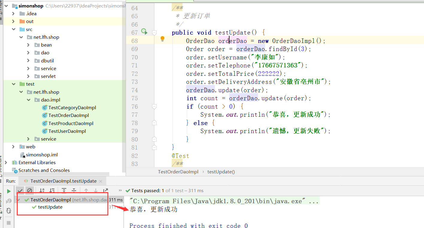Click the orange out folder icon
The height and width of the screenshot is (228, 424).
pyautogui.click(x=22, y=21)
